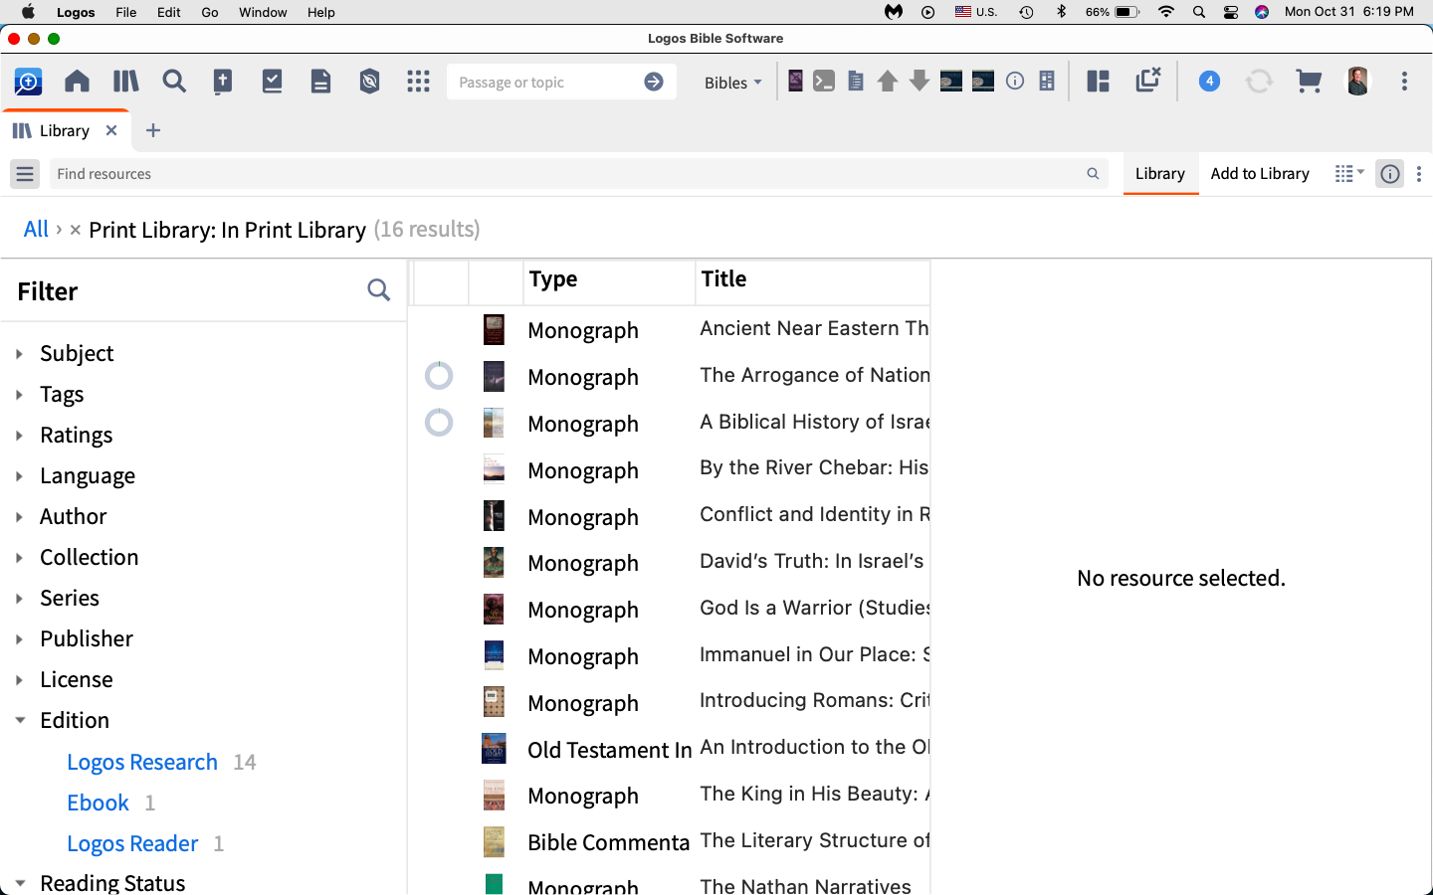Open the Guides checklist icon
The image size is (1433, 895).
272,82
